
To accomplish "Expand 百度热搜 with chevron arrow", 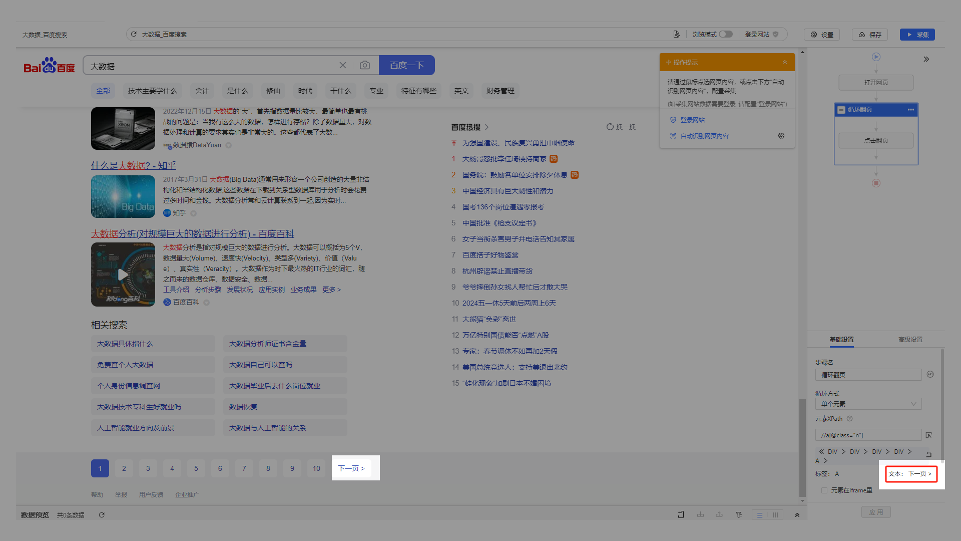I will click(487, 127).
